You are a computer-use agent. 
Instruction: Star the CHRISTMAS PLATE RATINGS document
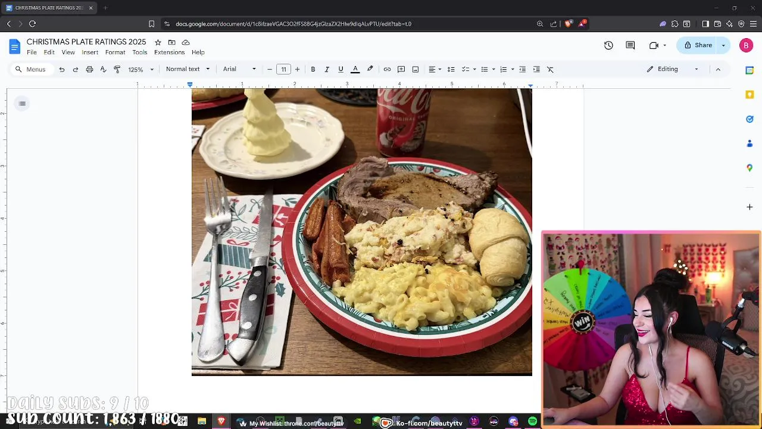158,42
